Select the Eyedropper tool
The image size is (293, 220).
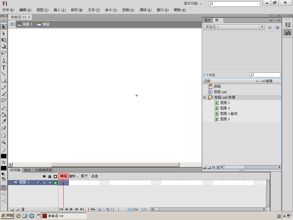click(x=3, y=121)
